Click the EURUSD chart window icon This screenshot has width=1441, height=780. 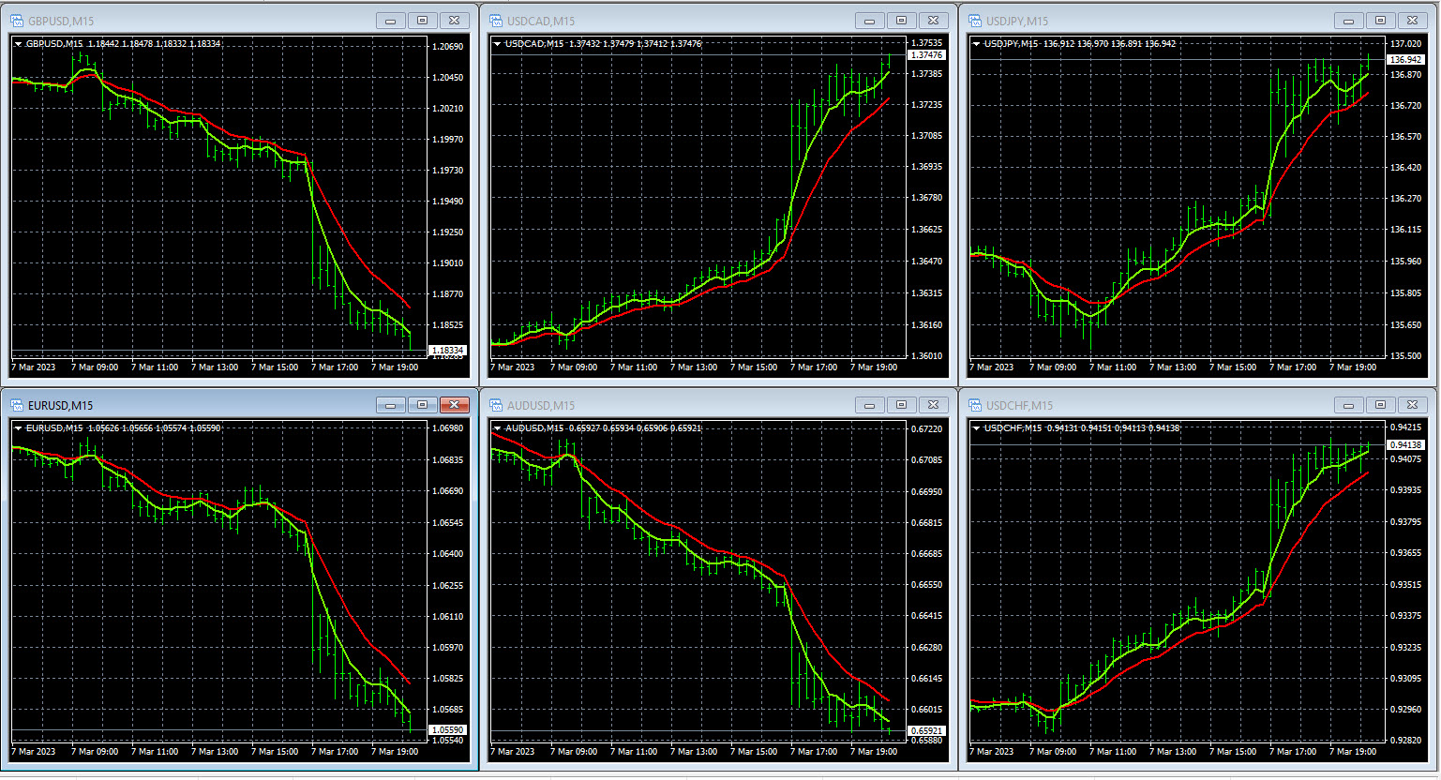coord(17,405)
